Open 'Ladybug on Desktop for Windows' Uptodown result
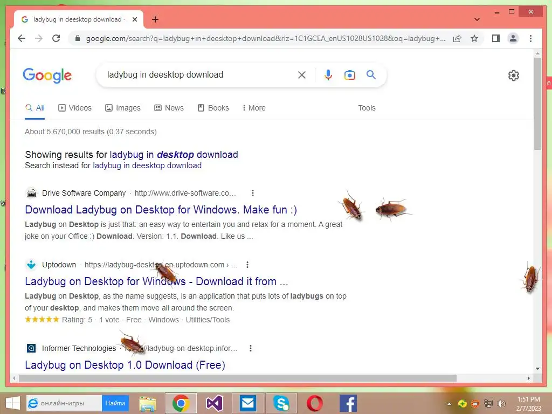The width and height of the screenshot is (552, 414). [156, 281]
